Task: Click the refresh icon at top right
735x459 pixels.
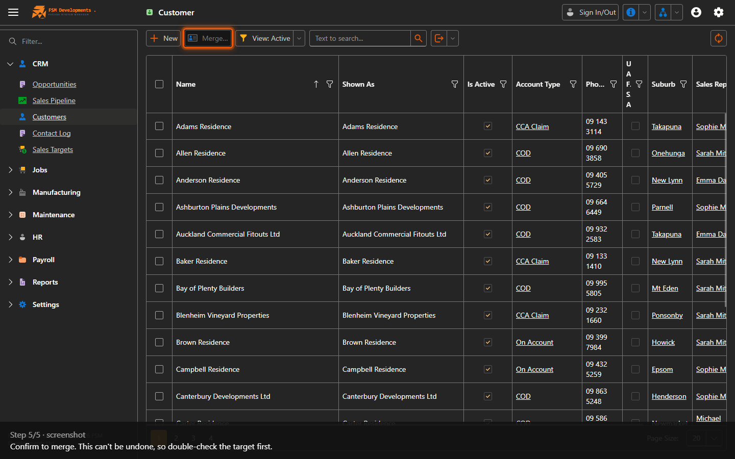Action: (719, 38)
